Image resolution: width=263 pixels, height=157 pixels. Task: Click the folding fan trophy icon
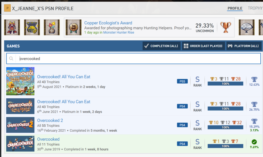pos(246,27)
